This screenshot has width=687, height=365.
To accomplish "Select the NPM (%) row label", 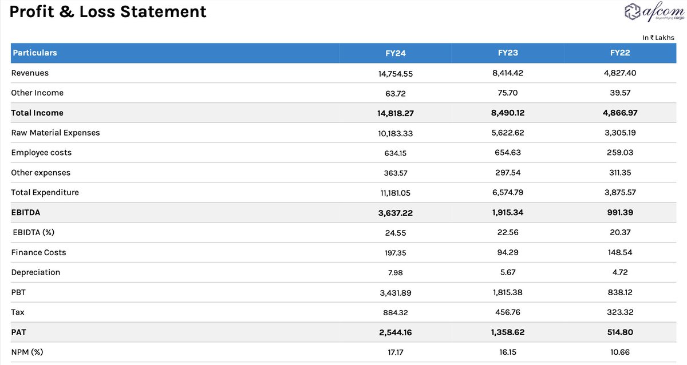I will pos(27,352).
